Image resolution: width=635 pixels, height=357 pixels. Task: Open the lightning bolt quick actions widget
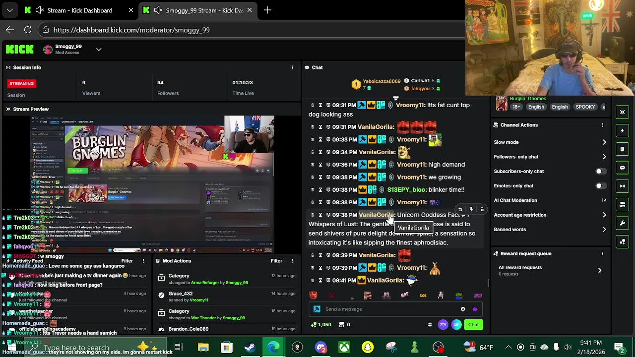pos(623,131)
